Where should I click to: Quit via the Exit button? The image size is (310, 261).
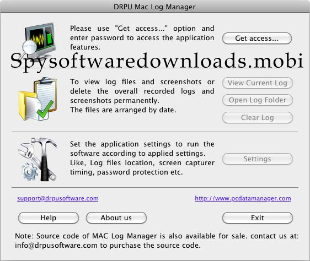coord(258,218)
